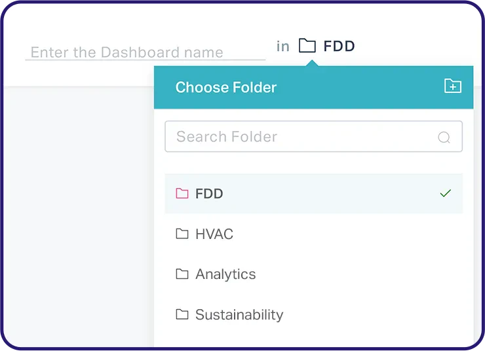Click the Choose Folder header title
The height and width of the screenshot is (351, 485).
click(x=226, y=87)
